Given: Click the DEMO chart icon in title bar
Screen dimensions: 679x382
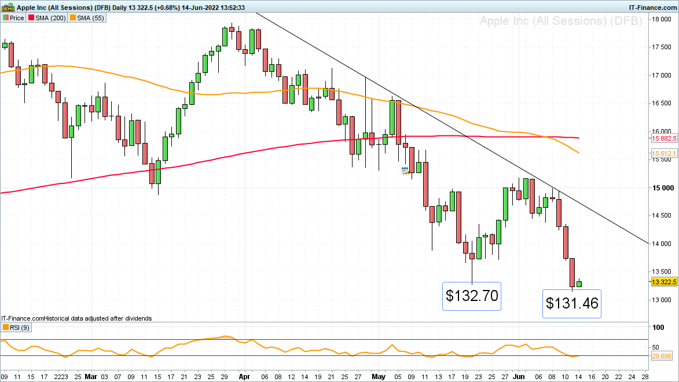Looking at the screenshot, I should click(x=8, y=7).
